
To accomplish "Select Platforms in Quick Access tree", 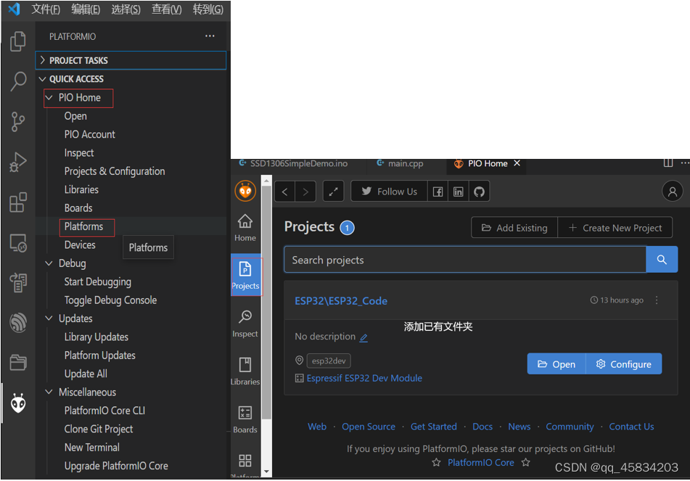I will click(x=83, y=226).
